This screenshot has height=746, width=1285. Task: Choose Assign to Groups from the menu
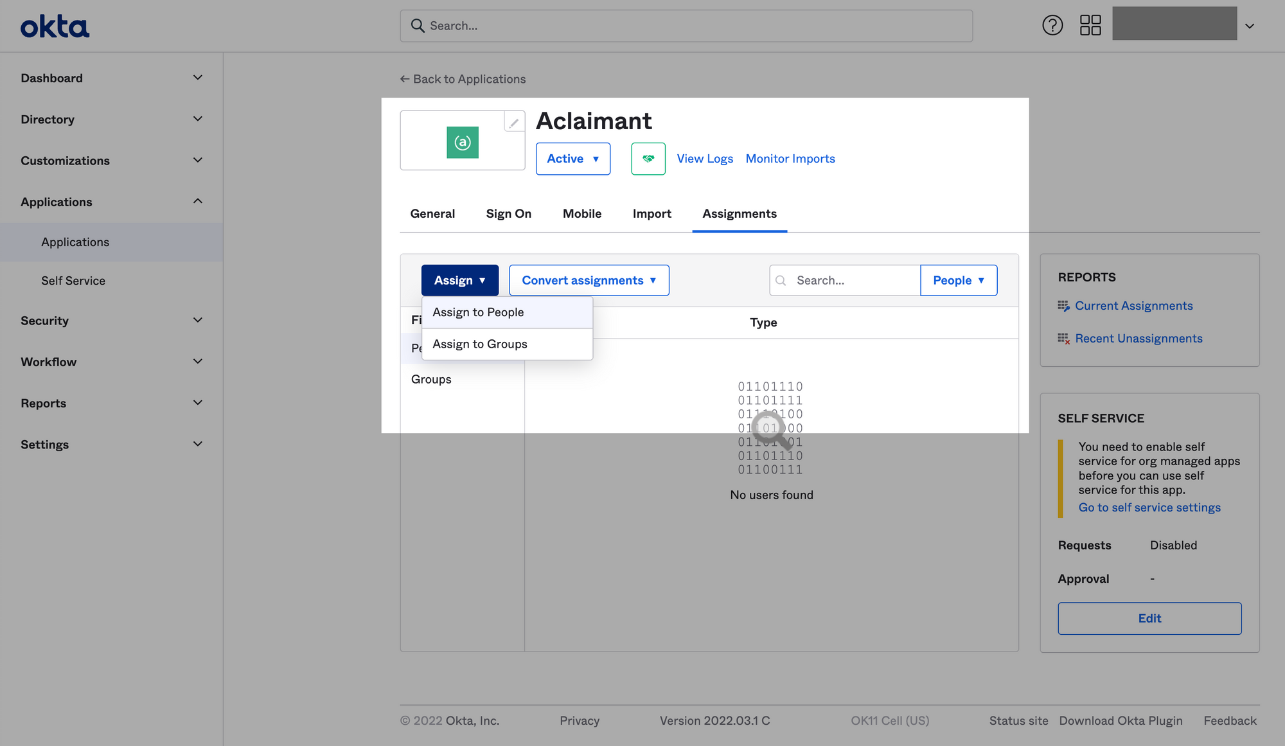(x=507, y=344)
